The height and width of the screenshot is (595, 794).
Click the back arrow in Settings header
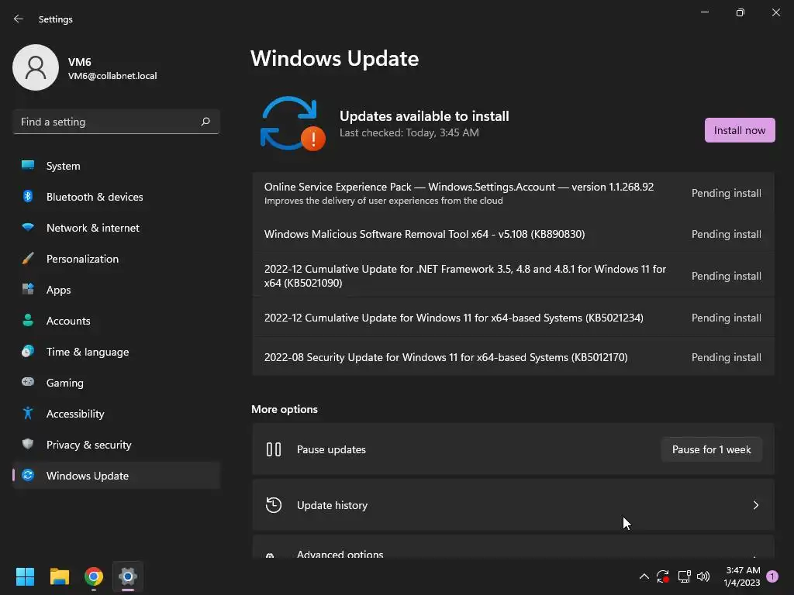tap(19, 19)
